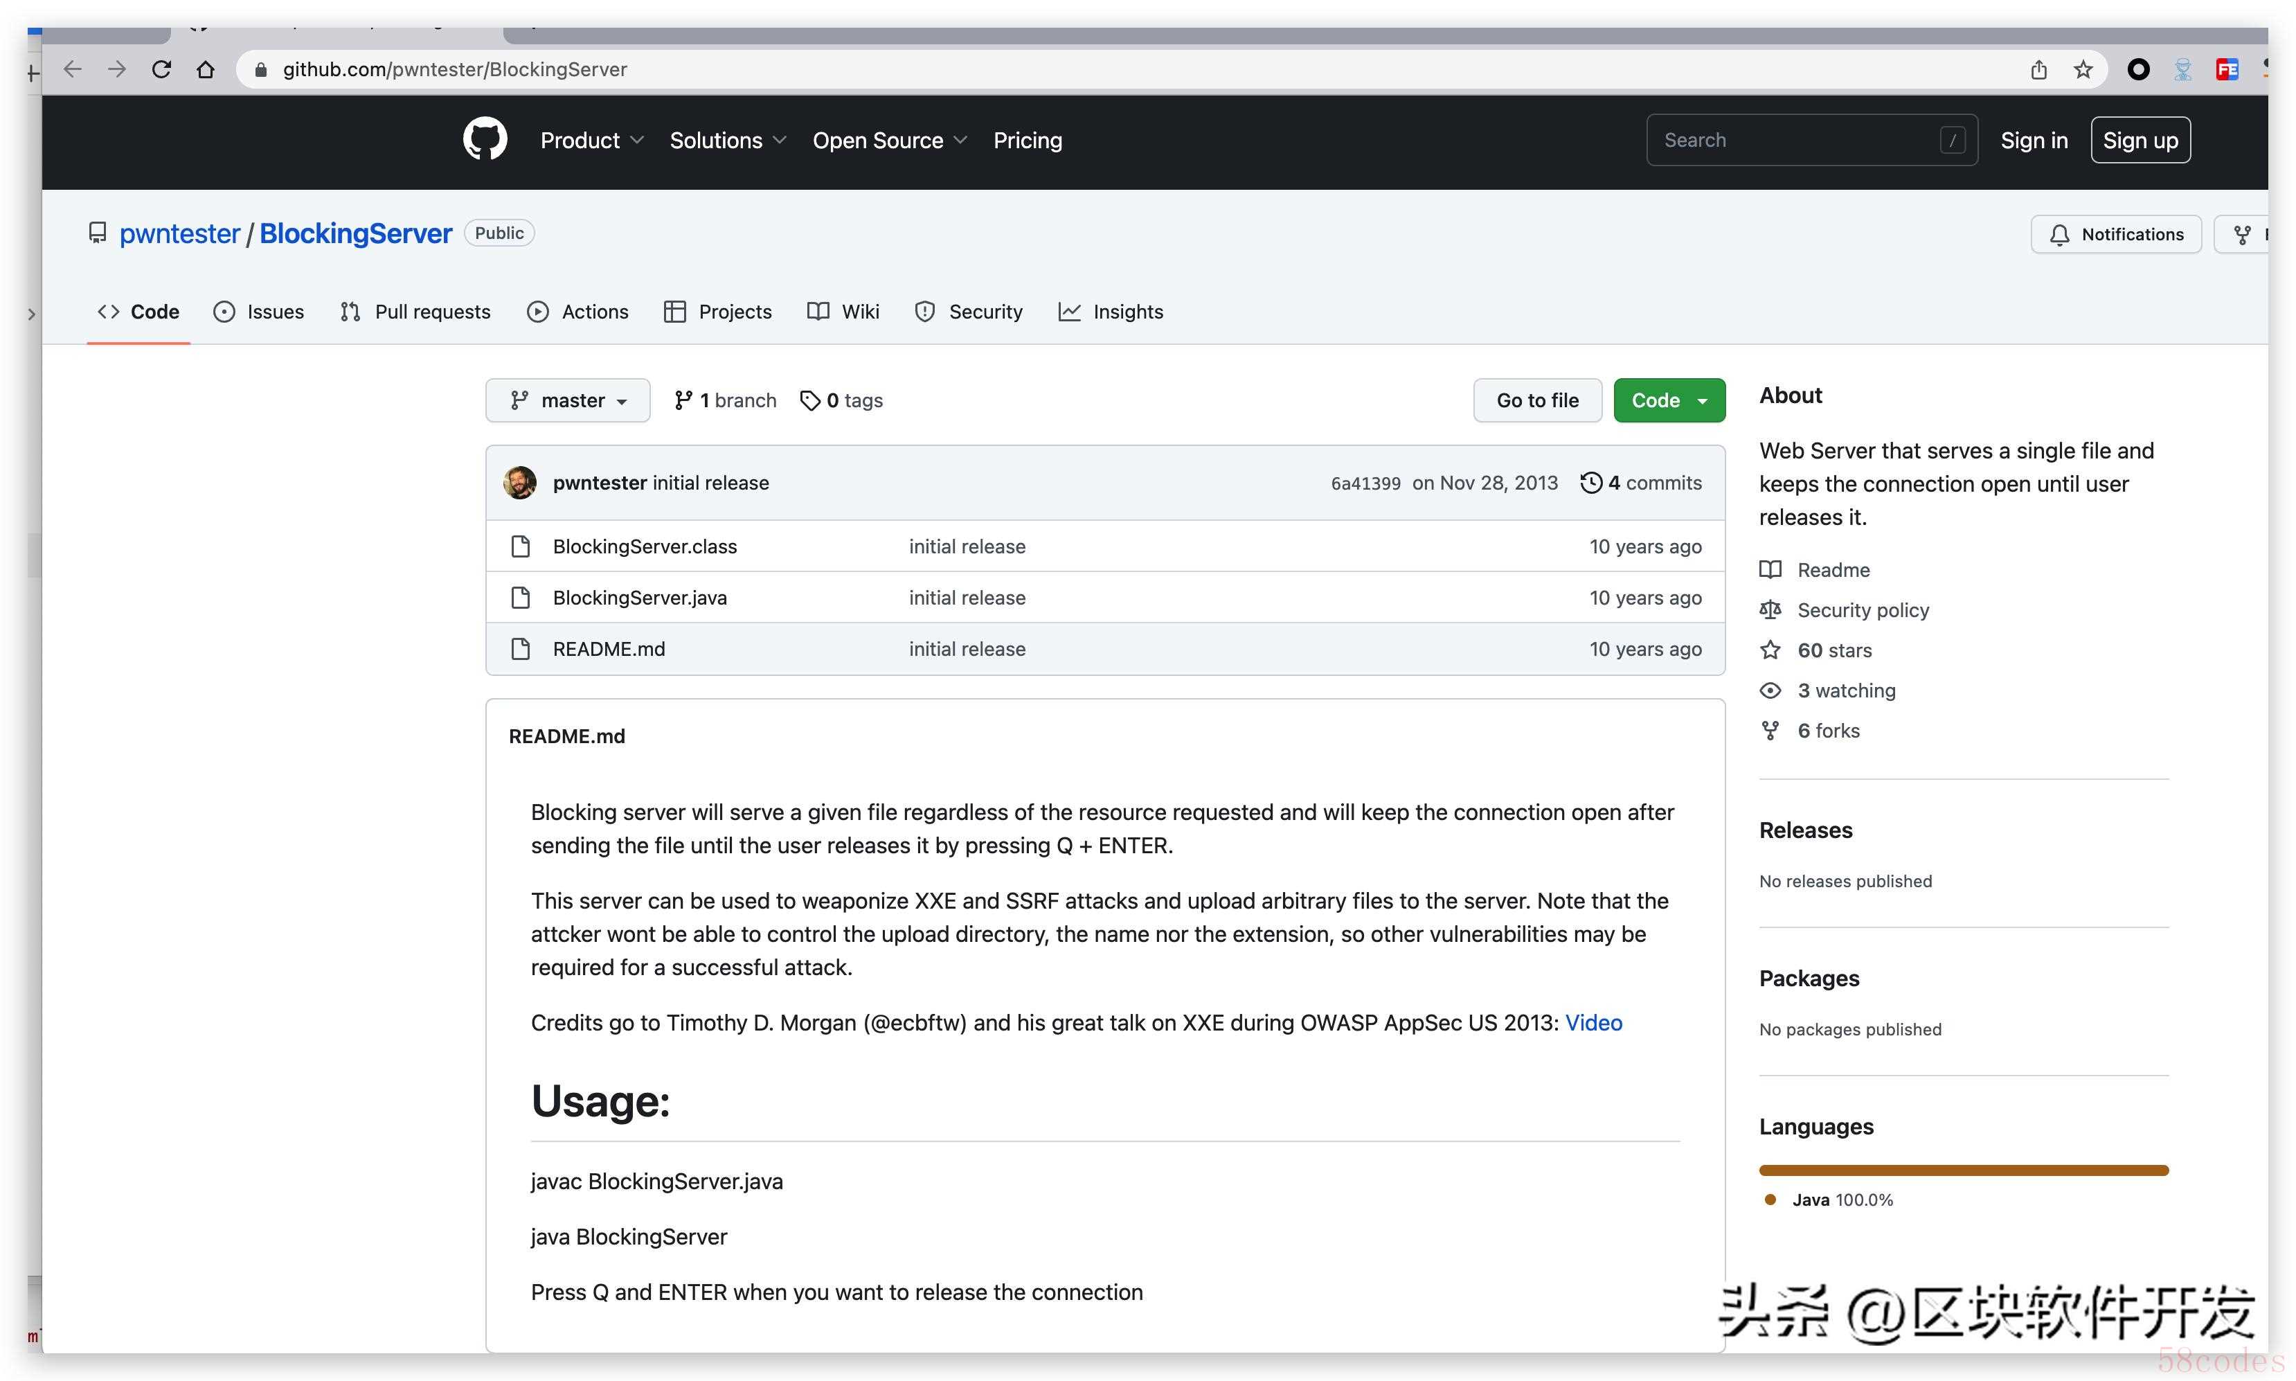The image size is (2296, 1381).
Task: Select the Code tab
Action: 138,312
